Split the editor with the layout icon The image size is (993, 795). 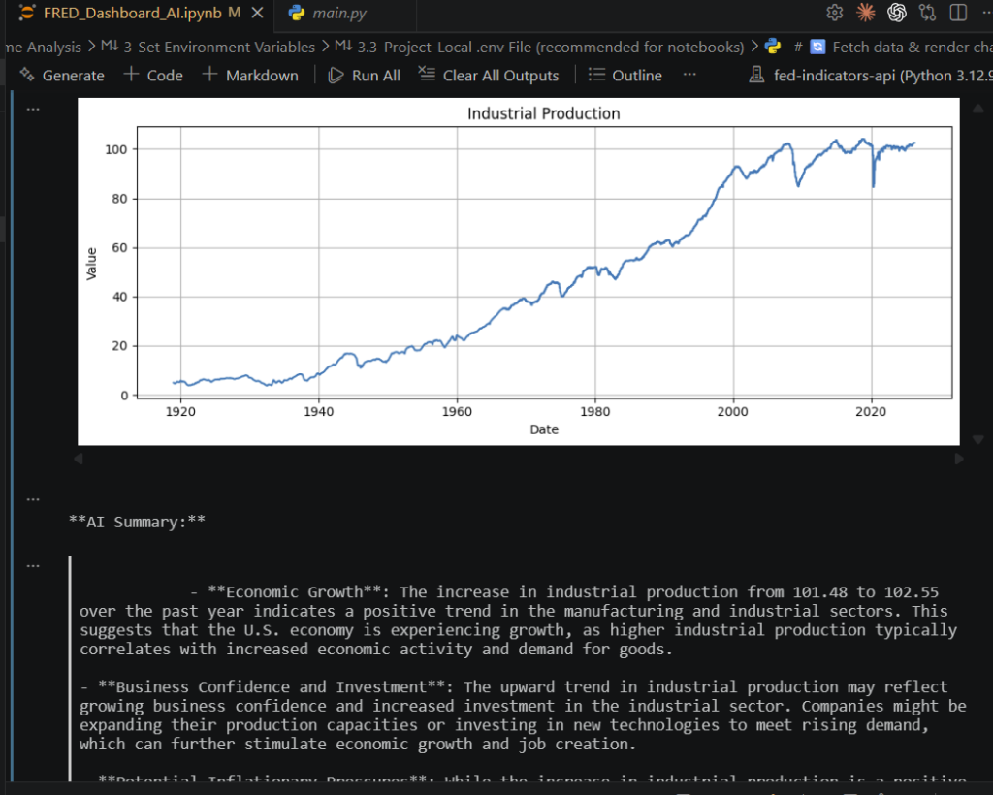[958, 13]
